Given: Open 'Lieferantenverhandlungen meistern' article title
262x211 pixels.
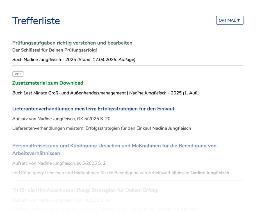Looking at the screenshot, I should click(x=93, y=109).
